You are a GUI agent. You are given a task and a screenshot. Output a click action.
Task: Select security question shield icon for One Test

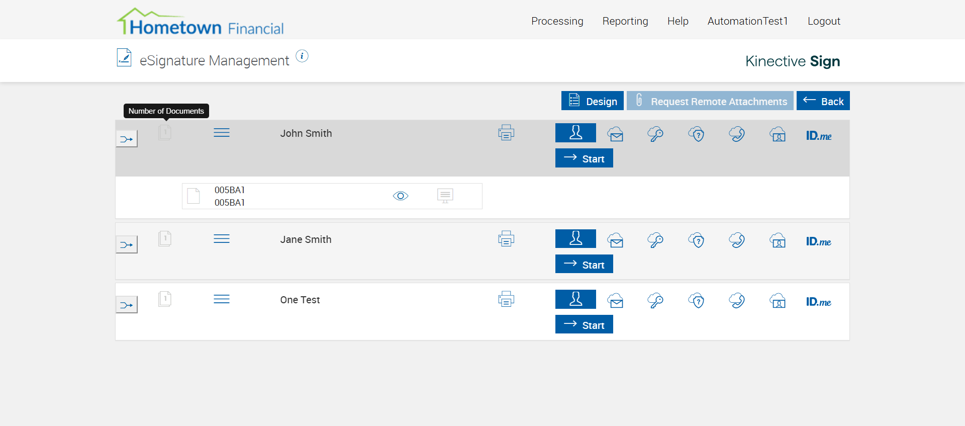click(x=696, y=301)
